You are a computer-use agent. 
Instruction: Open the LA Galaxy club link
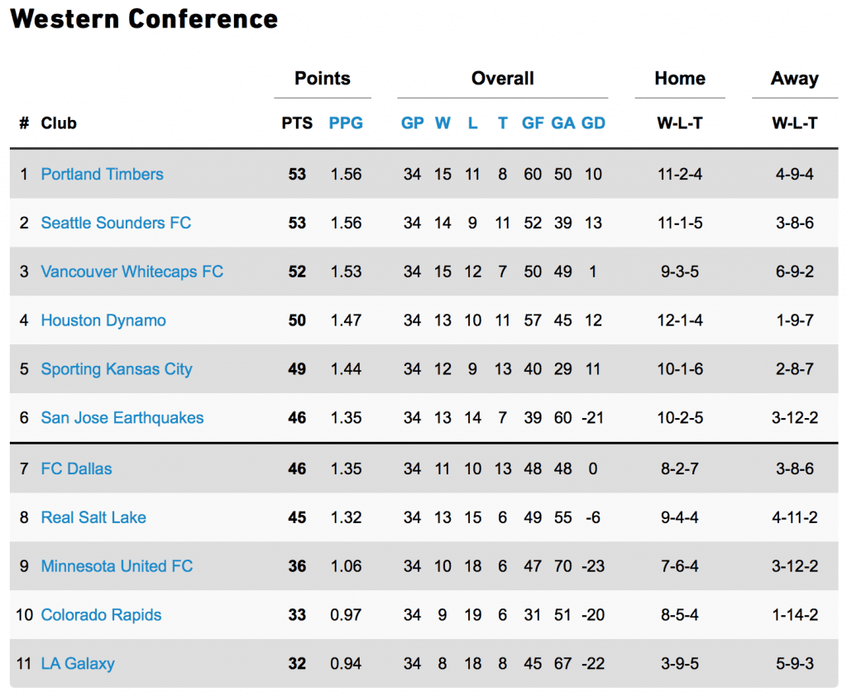(78, 663)
